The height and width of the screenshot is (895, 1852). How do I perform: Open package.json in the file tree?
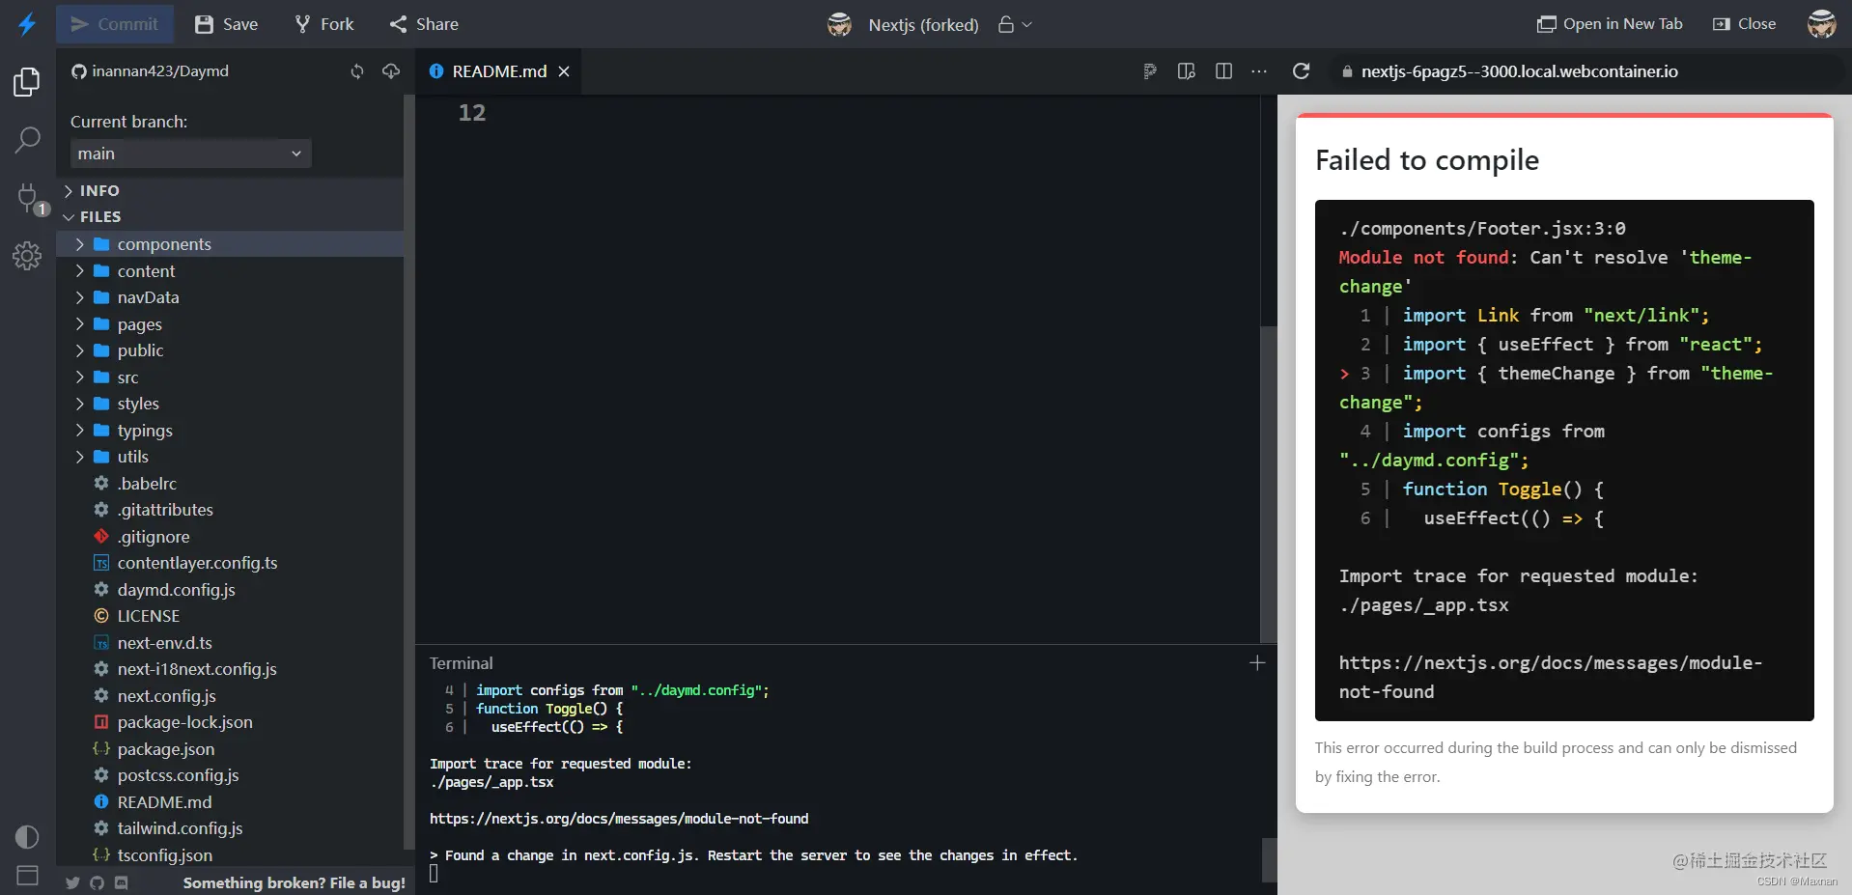click(x=165, y=749)
